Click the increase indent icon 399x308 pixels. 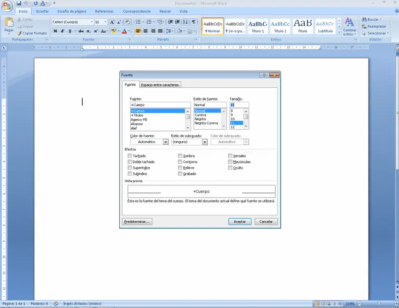coord(177,22)
